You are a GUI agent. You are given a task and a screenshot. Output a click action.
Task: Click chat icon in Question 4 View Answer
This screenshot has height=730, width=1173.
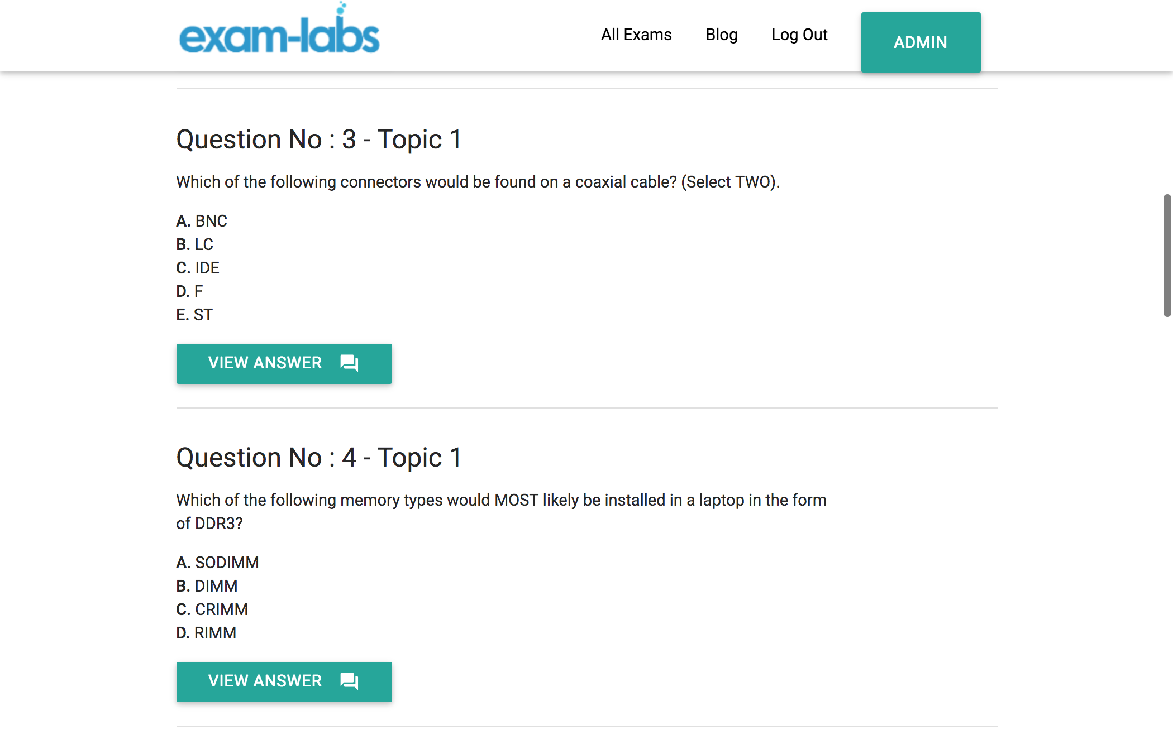click(x=350, y=681)
